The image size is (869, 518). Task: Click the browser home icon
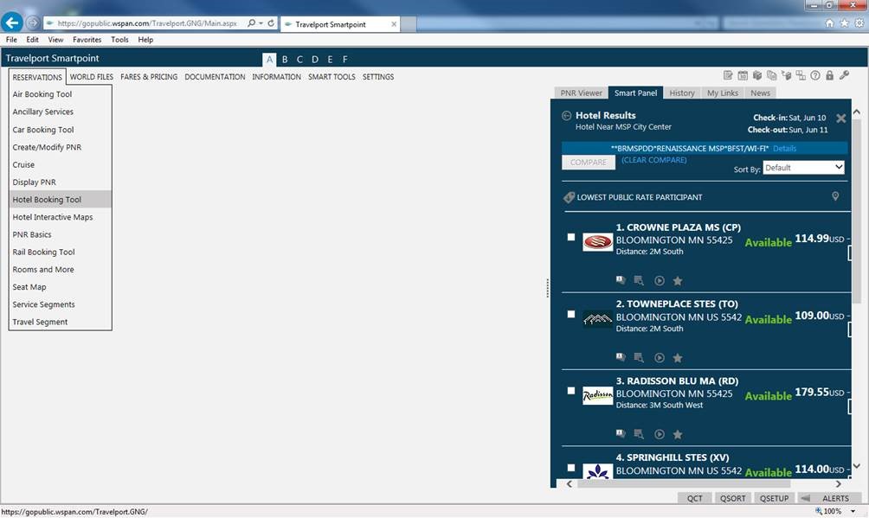(829, 22)
